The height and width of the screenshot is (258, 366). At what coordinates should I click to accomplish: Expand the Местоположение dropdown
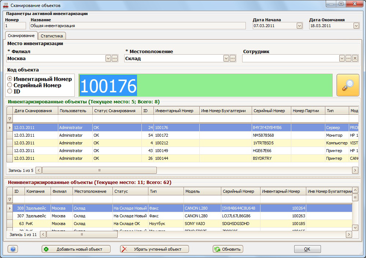226,58
